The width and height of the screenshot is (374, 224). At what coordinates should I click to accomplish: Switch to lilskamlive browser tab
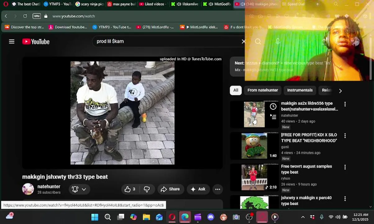(185, 4)
